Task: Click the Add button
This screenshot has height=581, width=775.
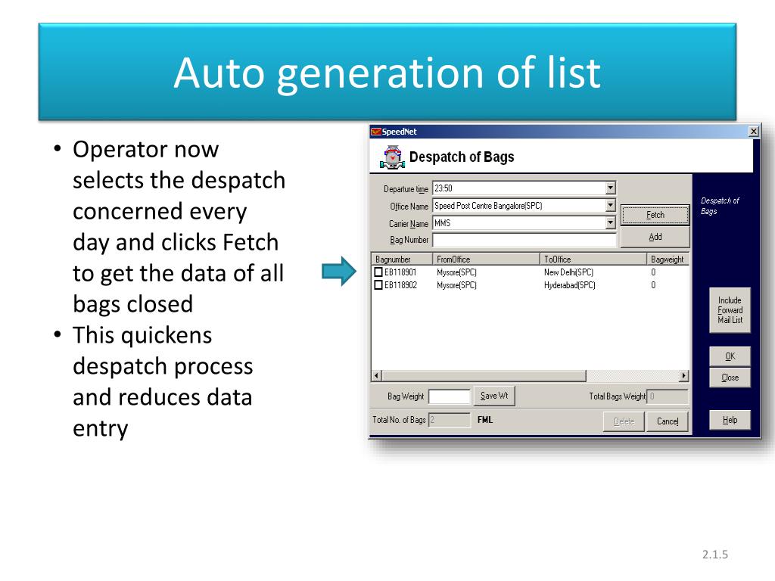Action: pos(655,237)
